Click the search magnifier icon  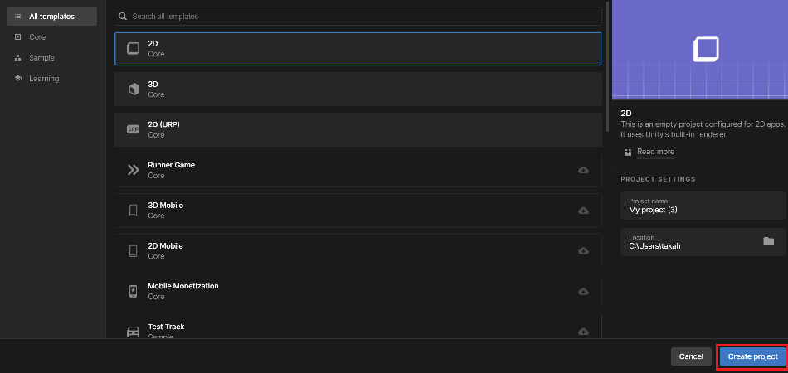point(123,17)
